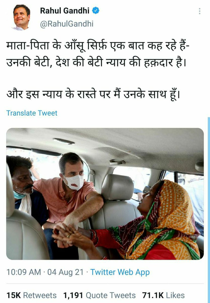Click the 71.1K likes count
The height and width of the screenshot is (303, 210).
tap(153, 295)
